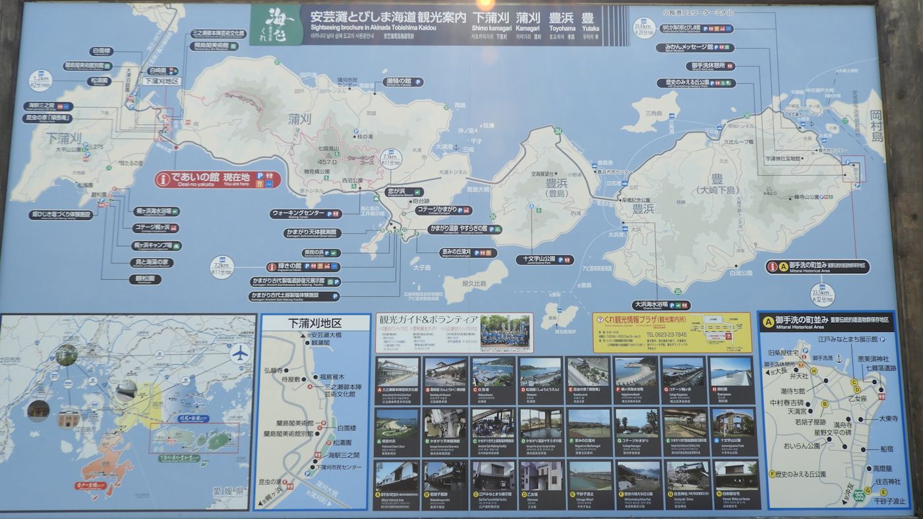Click the yellow A circle in Mitarai inset header
Image resolution: width=923 pixels, height=519 pixels.
[x=768, y=322]
